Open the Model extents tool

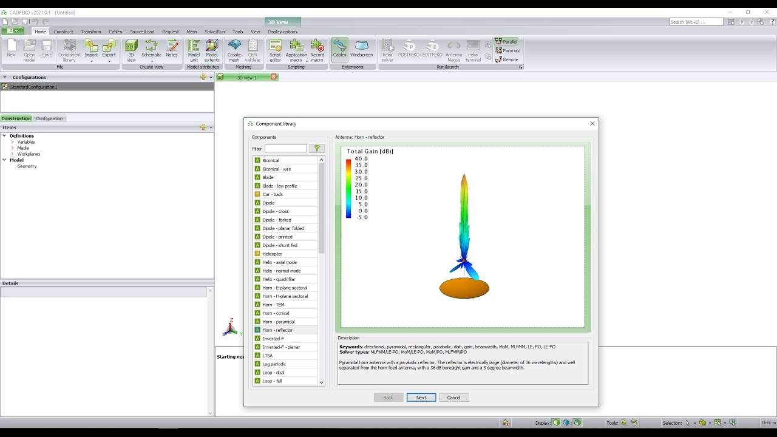pyautogui.click(x=212, y=50)
